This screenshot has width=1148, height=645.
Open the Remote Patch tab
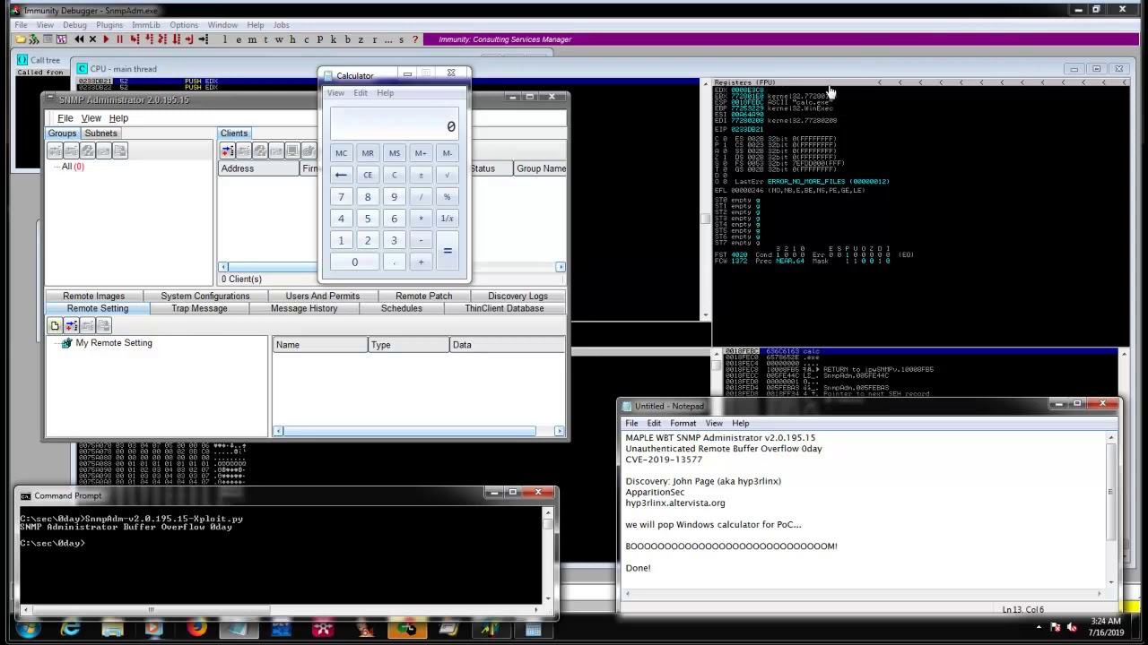[423, 296]
